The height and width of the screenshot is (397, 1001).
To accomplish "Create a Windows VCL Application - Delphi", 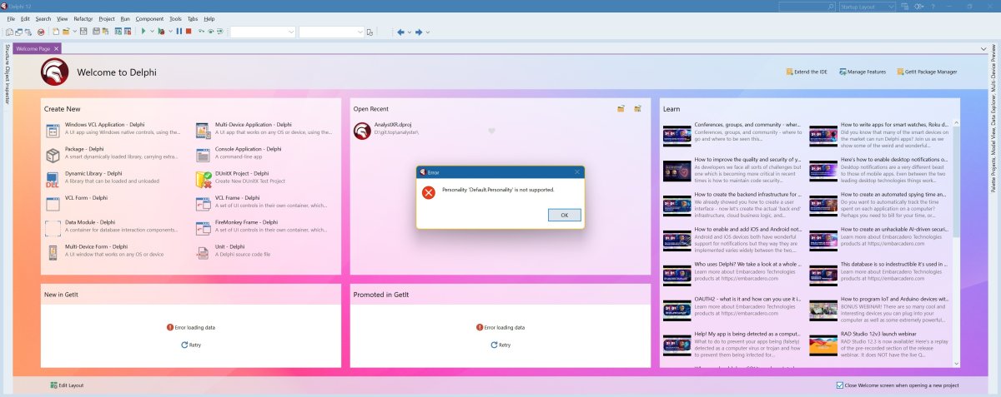I will 113,128.
